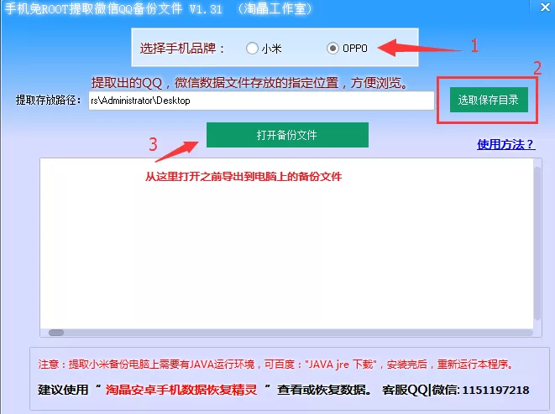Viewport: 555px width, 414px height.
Task: Click the JAVA runtime notice starting with 注意
Action: (x=275, y=365)
